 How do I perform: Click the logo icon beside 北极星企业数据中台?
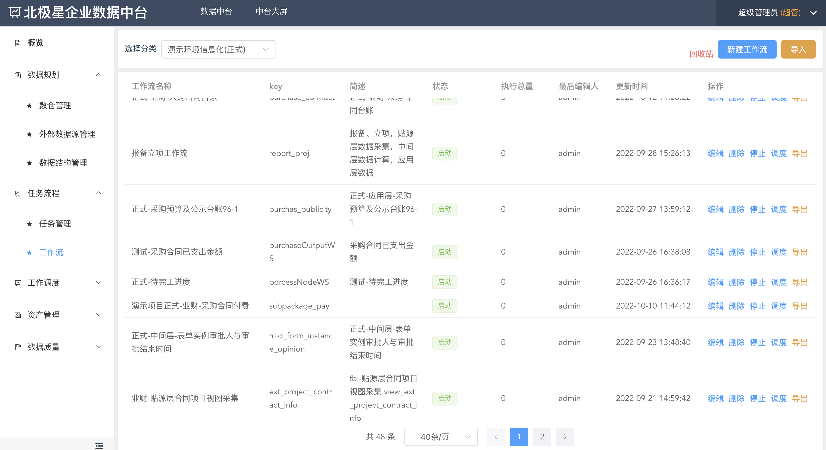coord(15,13)
